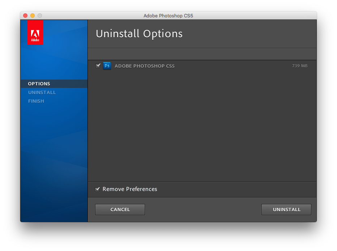Click the Uninstall Options heading

pos(139,34)
